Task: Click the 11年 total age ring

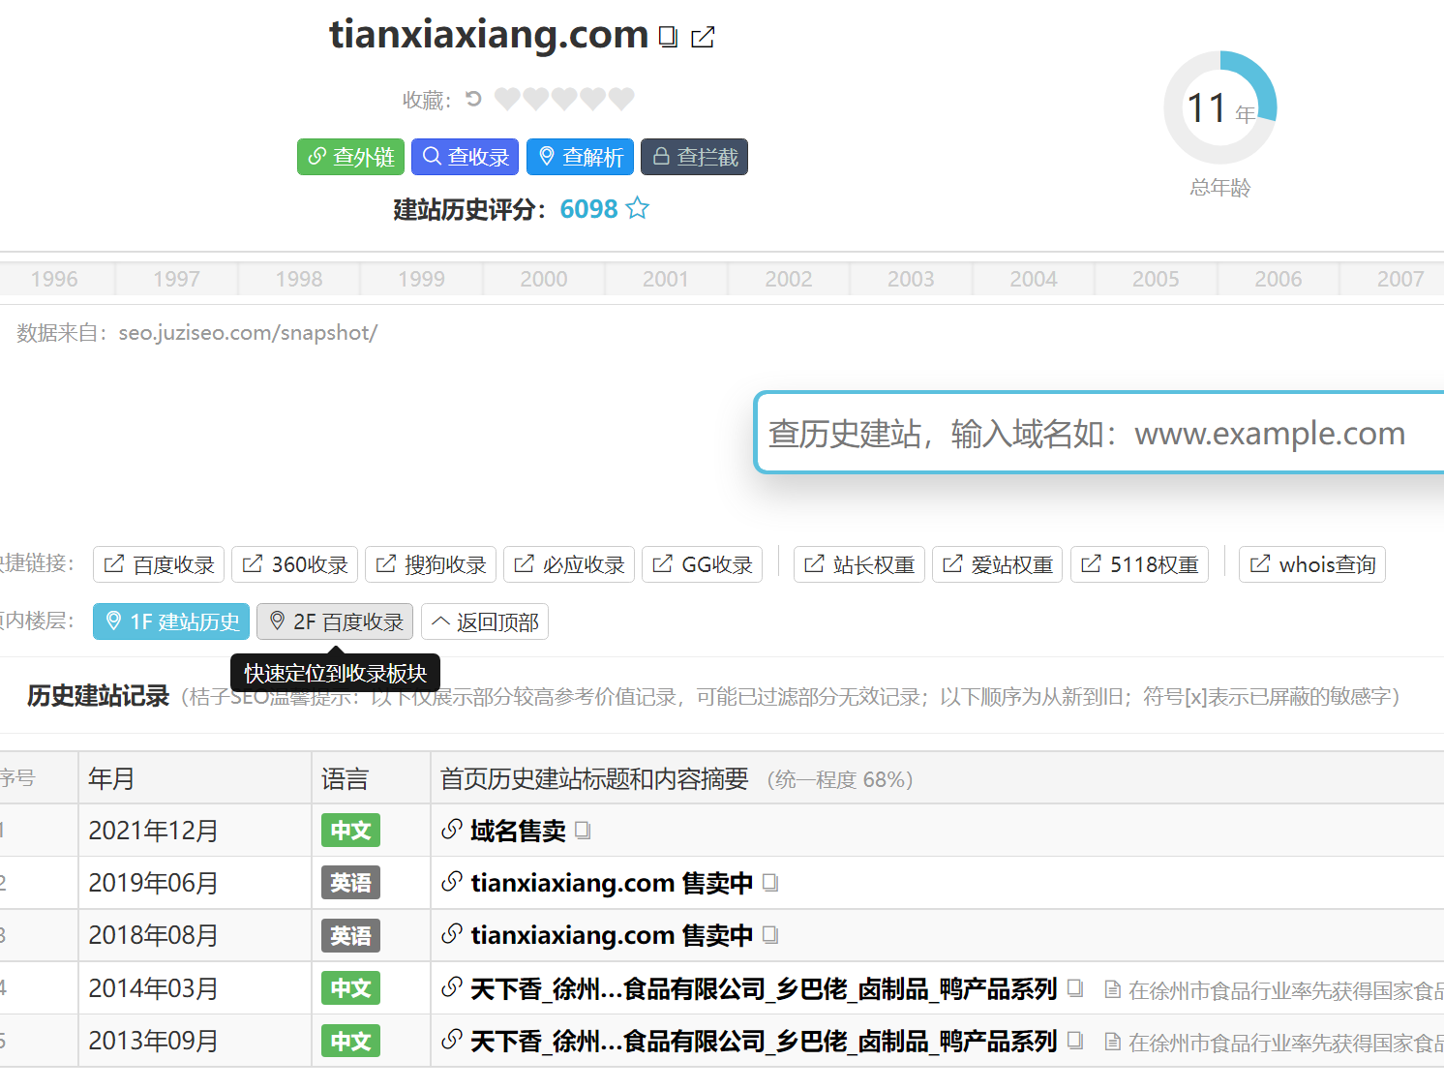Action: click(x=1220, y=107)
